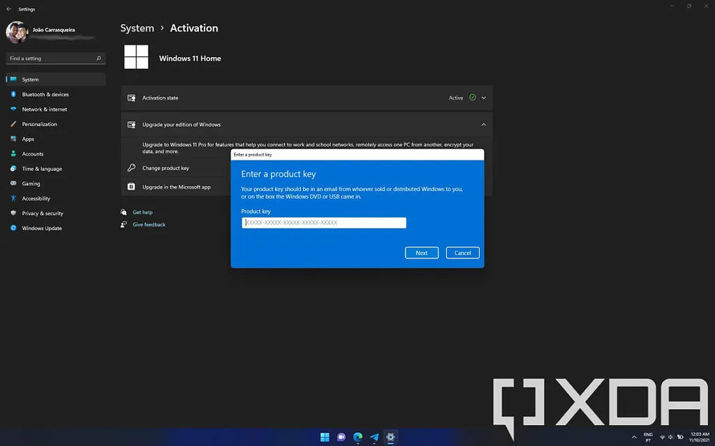Open the Get help link
This screenshot has height=446, width=715.
coord(142,212)
